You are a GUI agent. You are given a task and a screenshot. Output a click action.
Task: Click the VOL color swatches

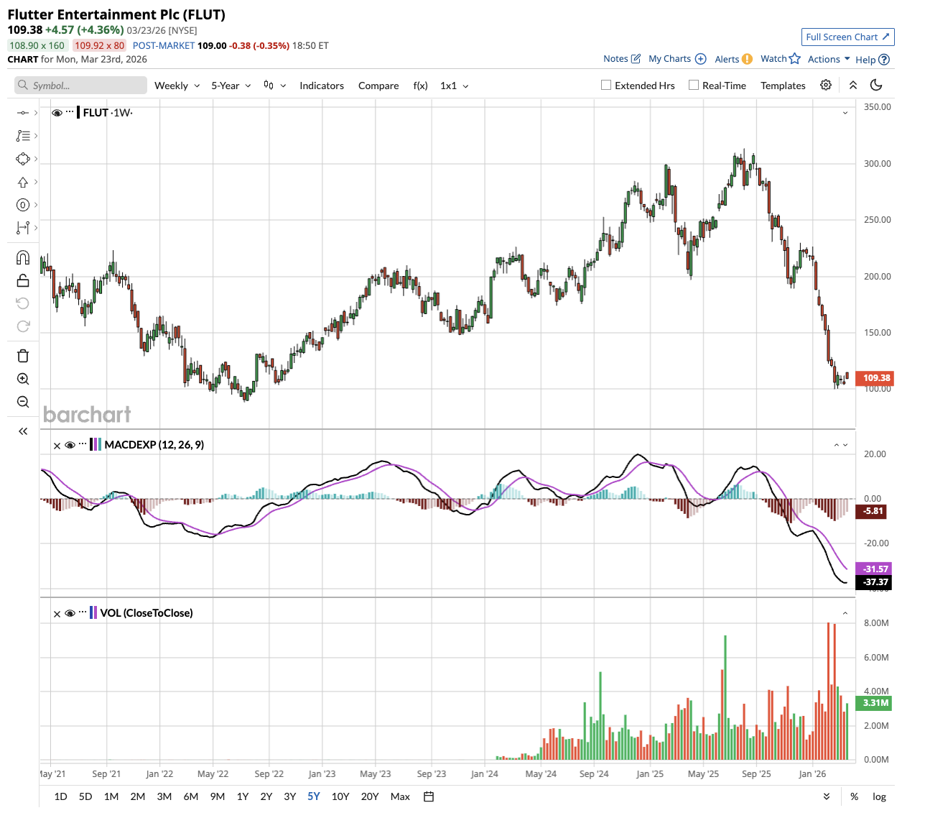tap(93, 613)
